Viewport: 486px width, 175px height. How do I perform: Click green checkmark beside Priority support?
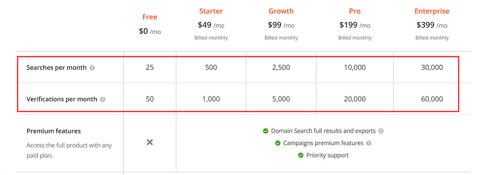point(301,155)
